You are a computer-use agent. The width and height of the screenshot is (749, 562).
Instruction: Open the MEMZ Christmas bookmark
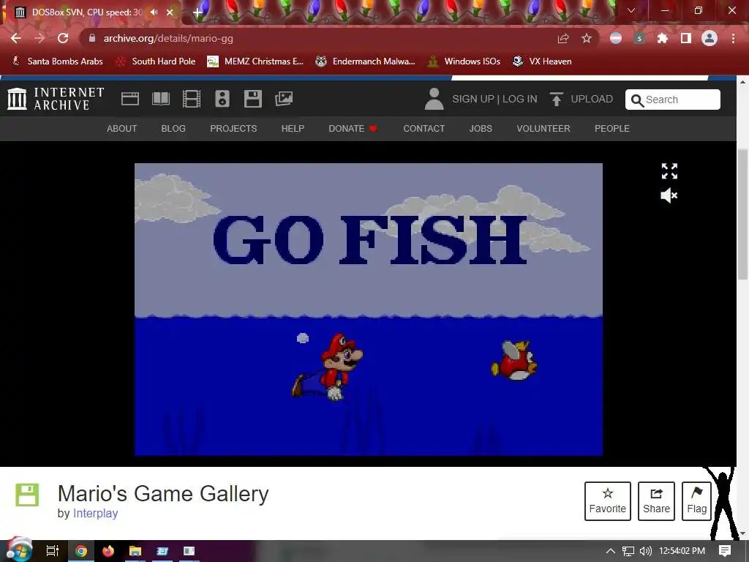tap(255, 61)
